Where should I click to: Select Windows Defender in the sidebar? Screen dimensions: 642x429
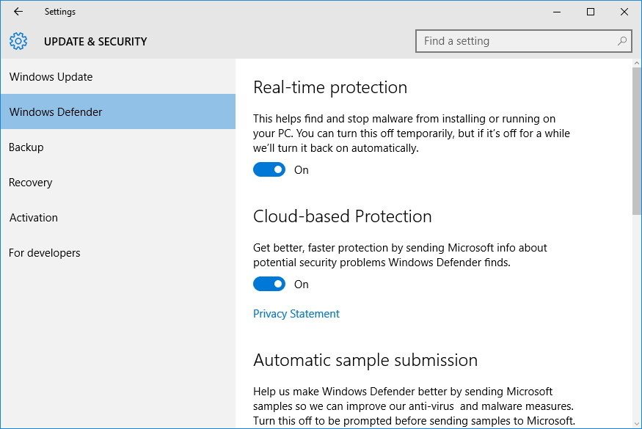(55, 111)
